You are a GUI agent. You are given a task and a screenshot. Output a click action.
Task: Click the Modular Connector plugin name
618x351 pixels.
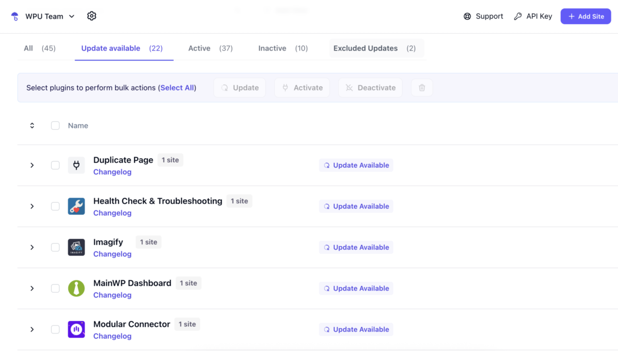(x=132, y=324)
